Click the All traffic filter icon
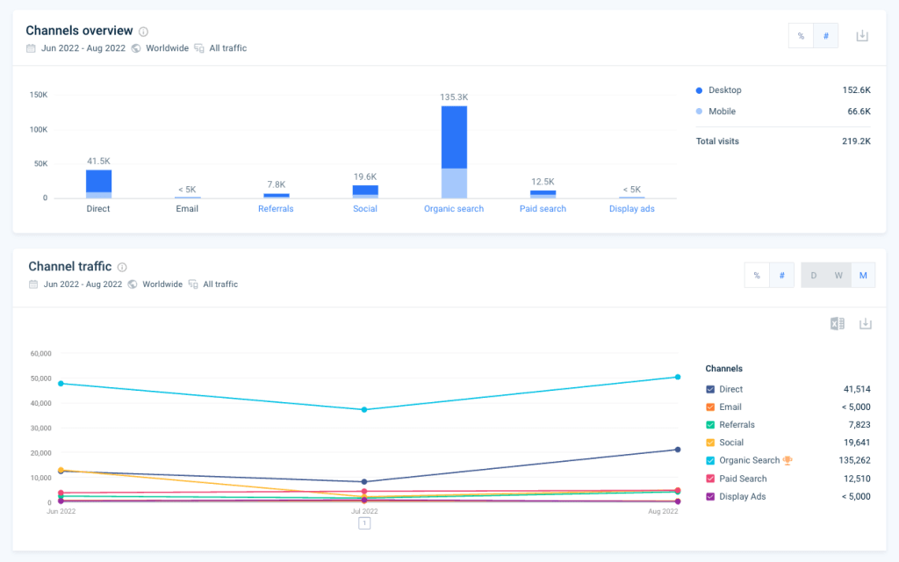Screen dimensions: 899x562 [199, 48]
